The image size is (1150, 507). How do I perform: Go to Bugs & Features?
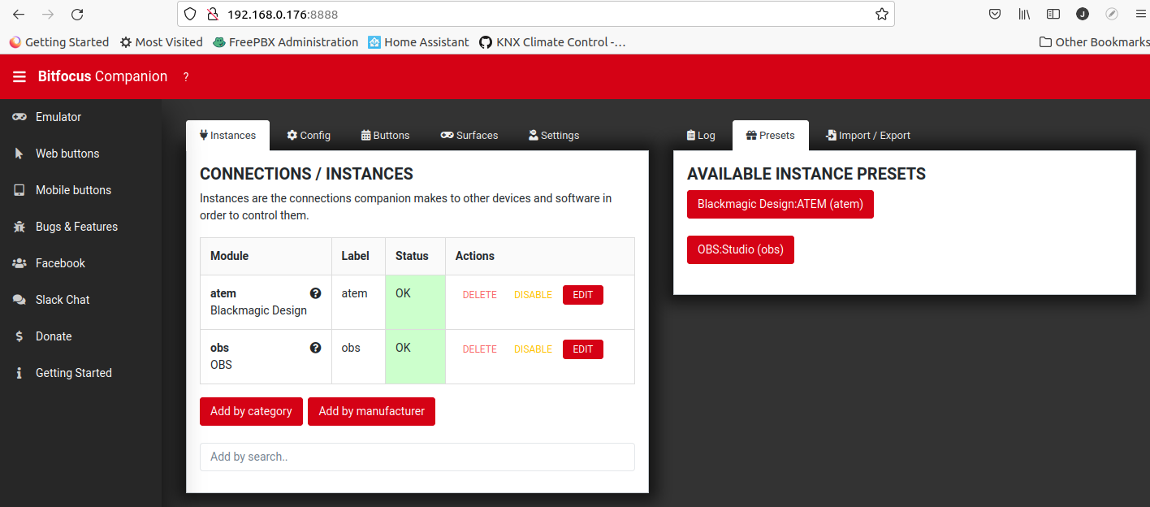coord(81,227)
